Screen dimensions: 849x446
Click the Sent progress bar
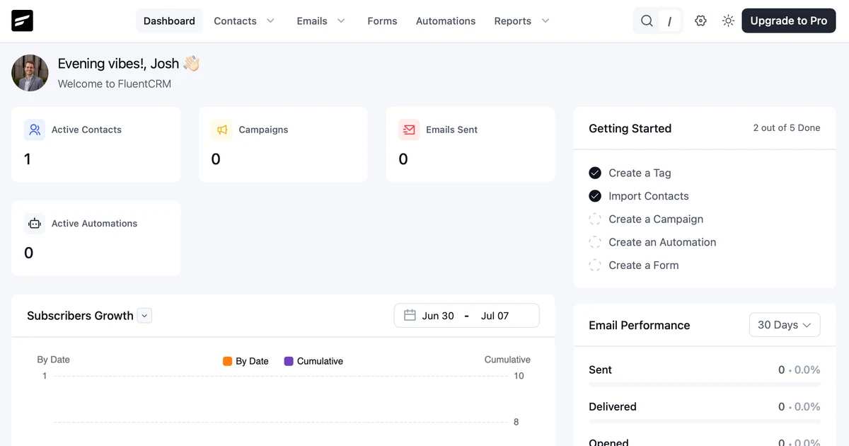705,385
